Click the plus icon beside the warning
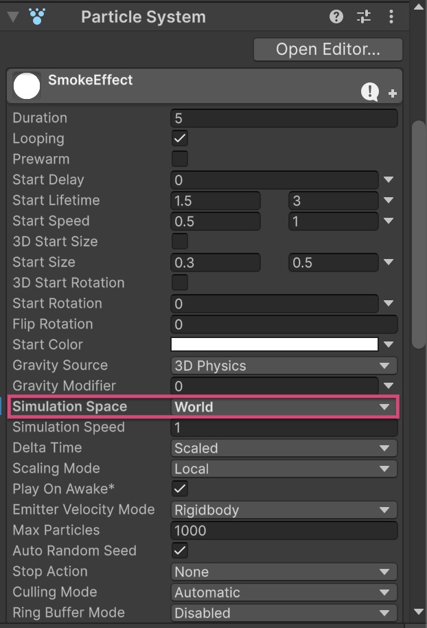The width and height of the screenshot is (427, 628). pyautogui.click(x=392, y=93)
